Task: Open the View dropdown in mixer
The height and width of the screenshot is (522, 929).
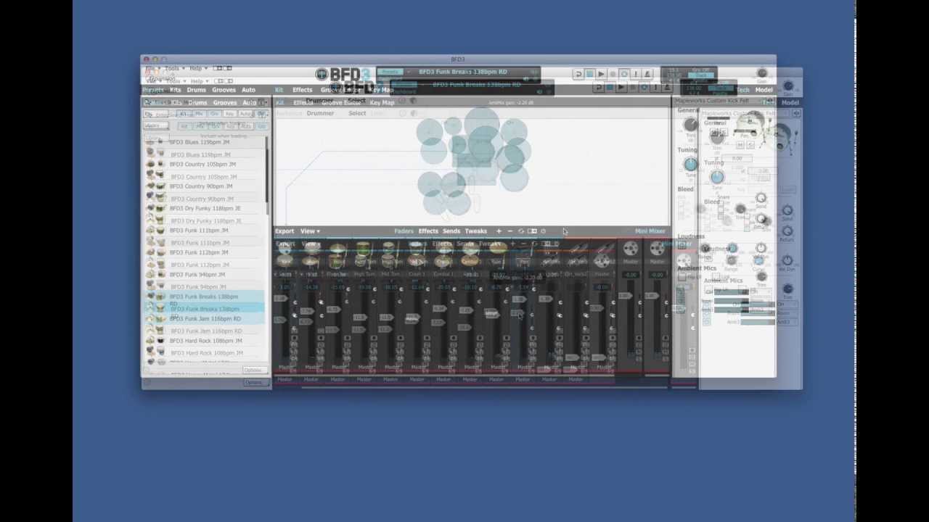Action: click(310, 231)
